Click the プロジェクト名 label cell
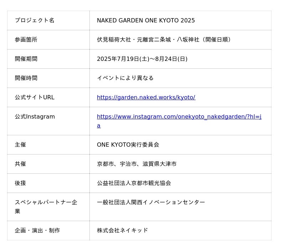This screenshot has height=251, width=285. point(35,20)
